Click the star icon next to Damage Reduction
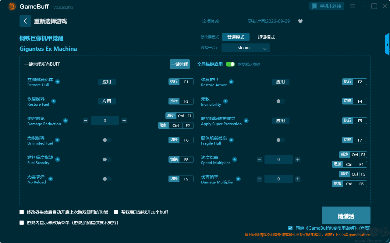This screenshot has width=390, height=243. [66, 121]
